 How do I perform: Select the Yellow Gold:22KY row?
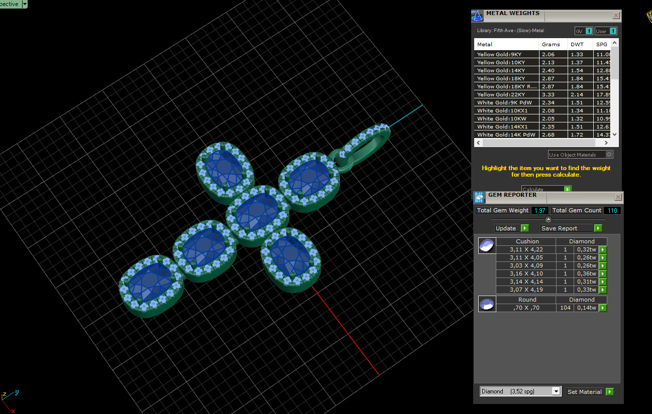[543, 94]
